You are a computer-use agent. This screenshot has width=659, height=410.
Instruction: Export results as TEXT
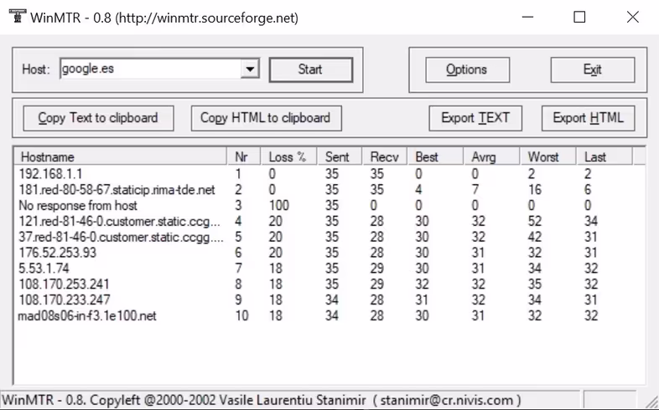475,118
